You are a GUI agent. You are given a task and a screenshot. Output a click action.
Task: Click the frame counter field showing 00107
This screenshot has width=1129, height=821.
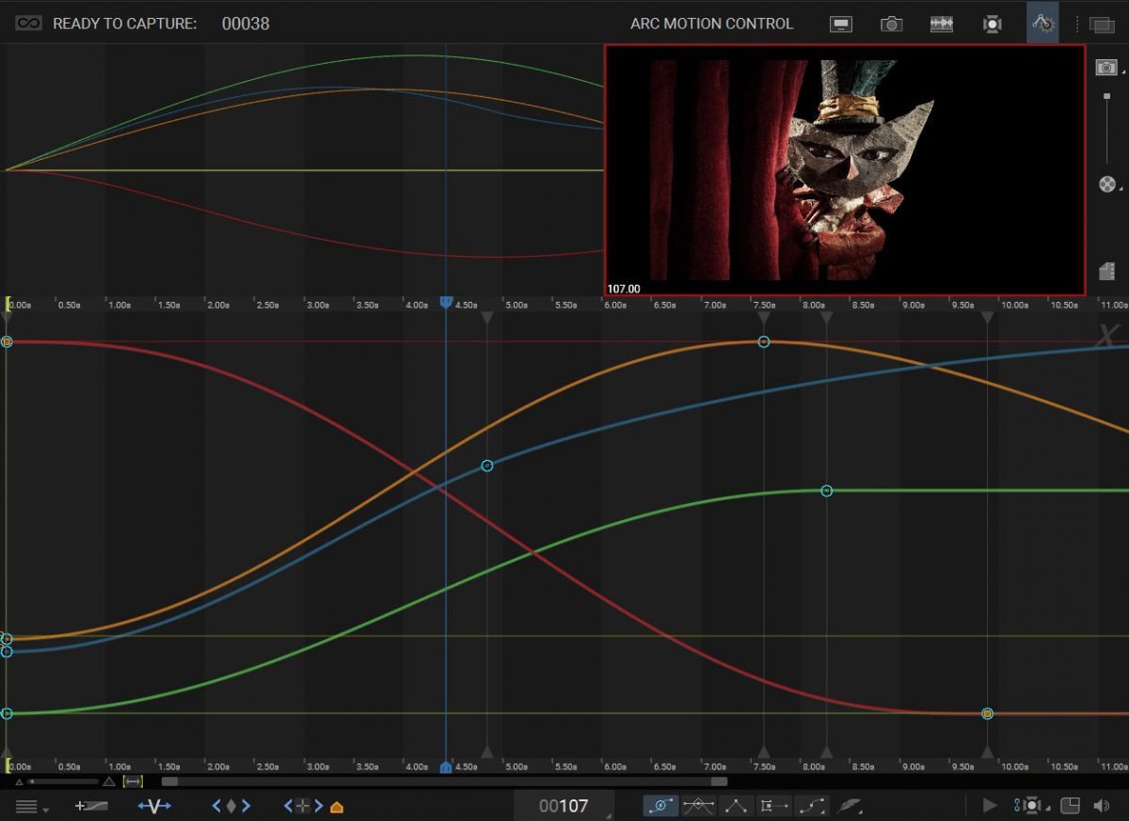[563, 806]
